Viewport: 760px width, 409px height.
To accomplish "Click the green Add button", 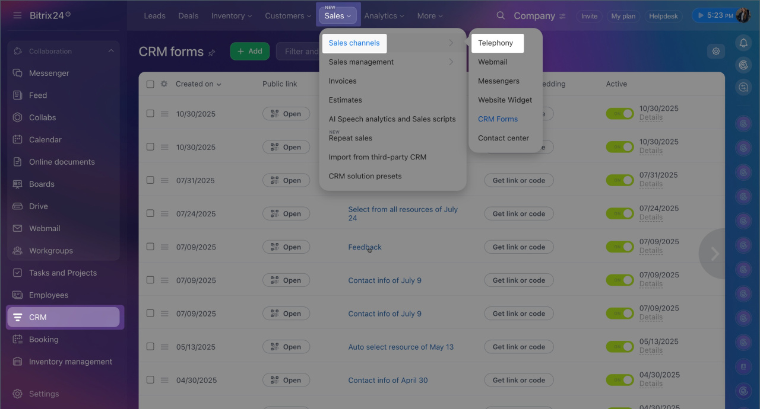I will [x=249, y=52].
